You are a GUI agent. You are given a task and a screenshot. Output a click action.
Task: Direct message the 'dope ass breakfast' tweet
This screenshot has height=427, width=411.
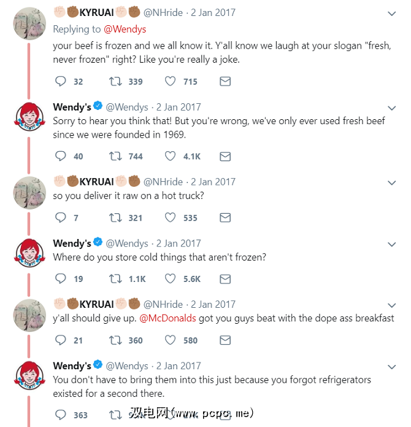tap(225, 340)
